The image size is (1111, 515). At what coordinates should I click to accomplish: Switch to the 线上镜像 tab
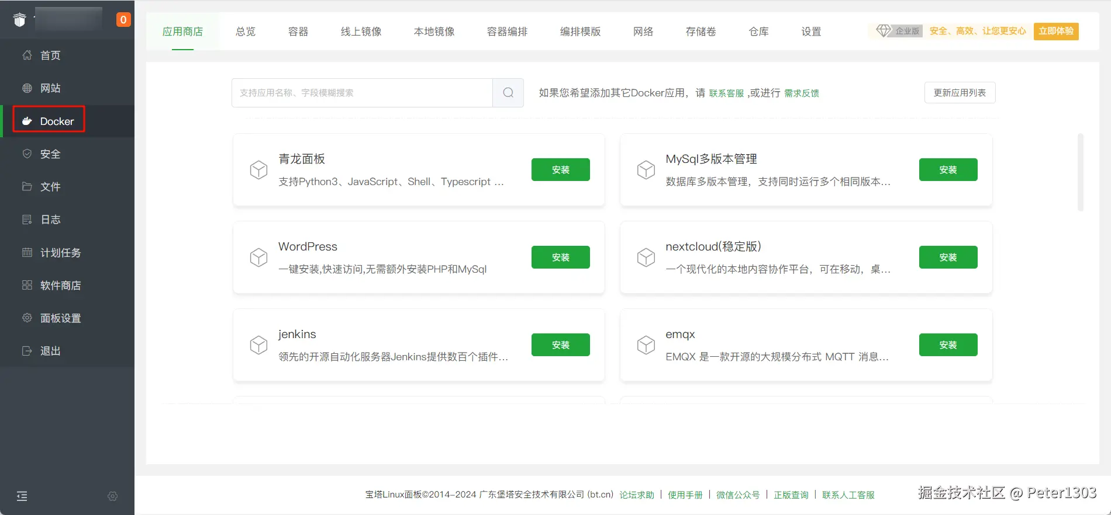[361, 32]
